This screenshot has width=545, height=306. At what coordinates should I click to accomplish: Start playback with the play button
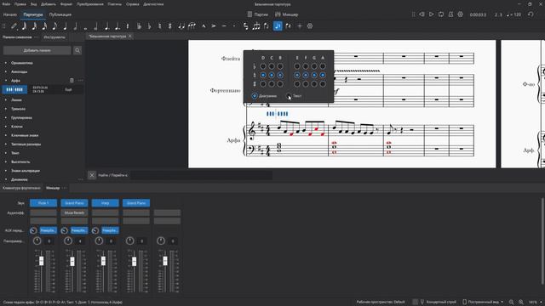[431, 14]
